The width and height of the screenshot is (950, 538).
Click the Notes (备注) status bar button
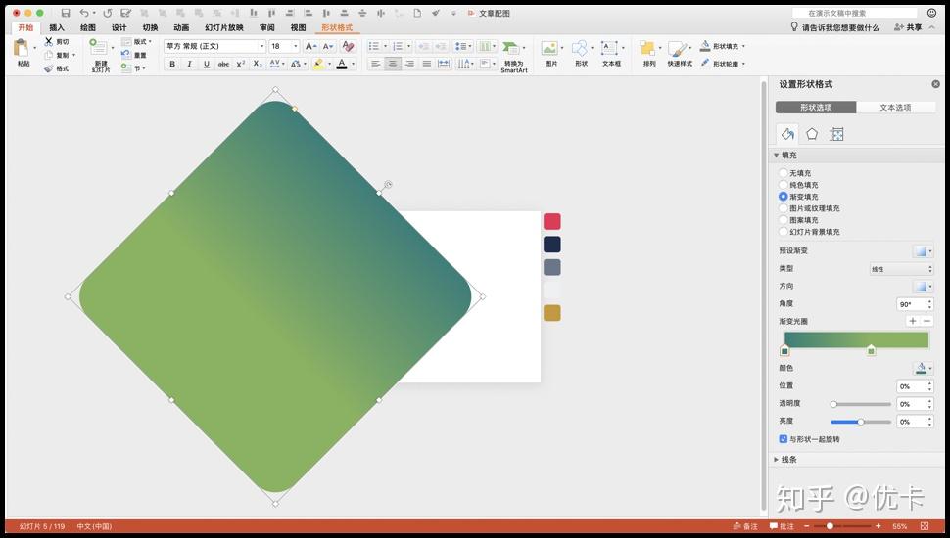[x=745, y=526]
